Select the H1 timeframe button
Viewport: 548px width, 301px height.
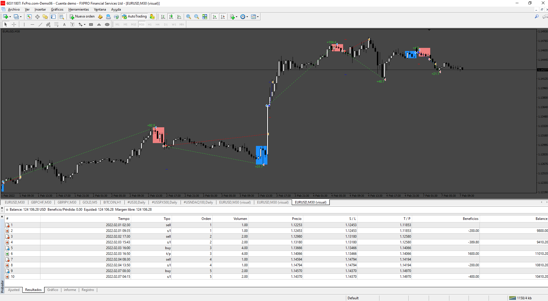[150, 24]
